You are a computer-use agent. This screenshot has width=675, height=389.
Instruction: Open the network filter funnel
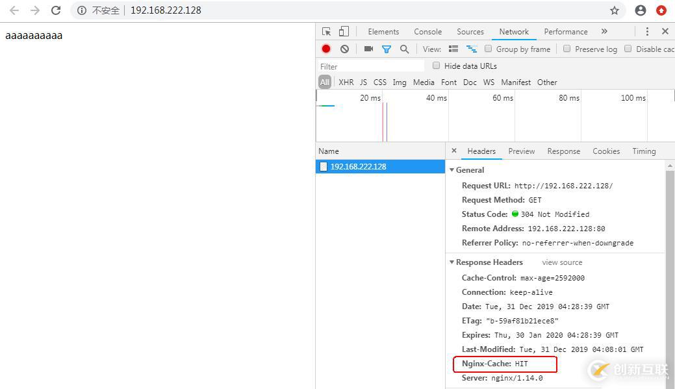tap(386, 49)
